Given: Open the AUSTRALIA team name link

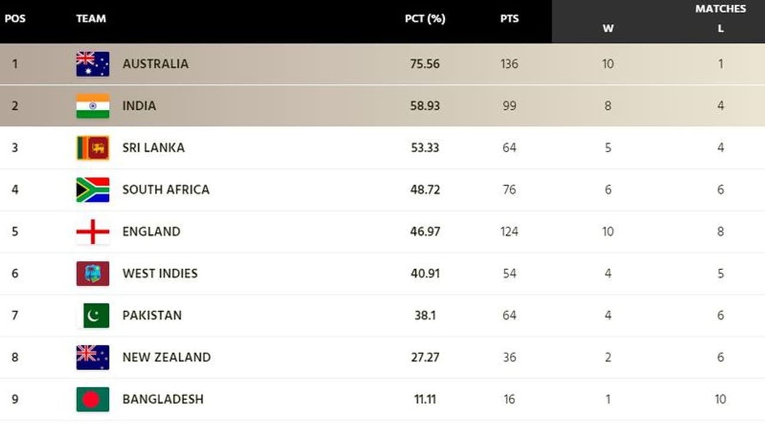Looking at the screenshot, I should pos(155,64).
